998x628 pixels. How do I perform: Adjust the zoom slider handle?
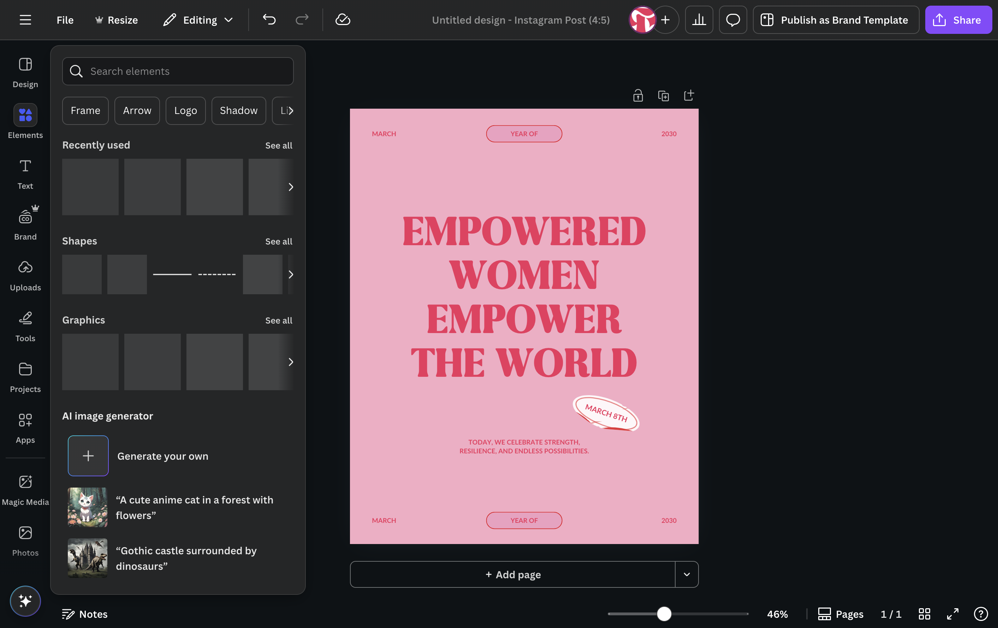[664, 614]
